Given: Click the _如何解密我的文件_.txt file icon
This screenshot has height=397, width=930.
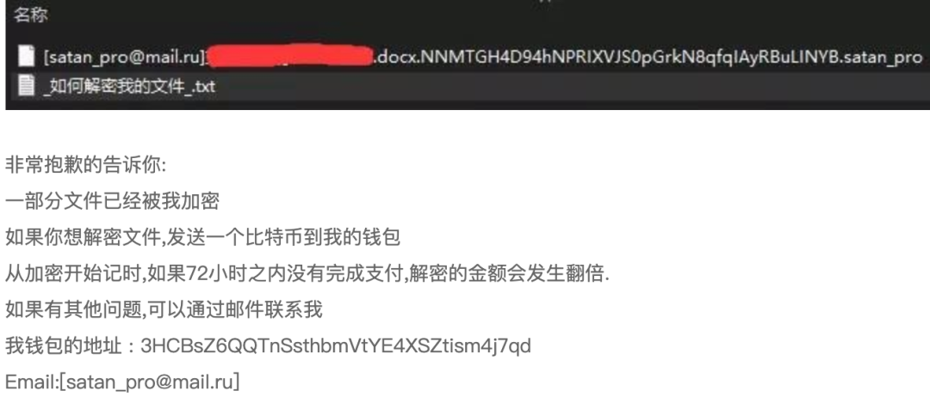Looking at the screenshot, I should coord(27,87).
